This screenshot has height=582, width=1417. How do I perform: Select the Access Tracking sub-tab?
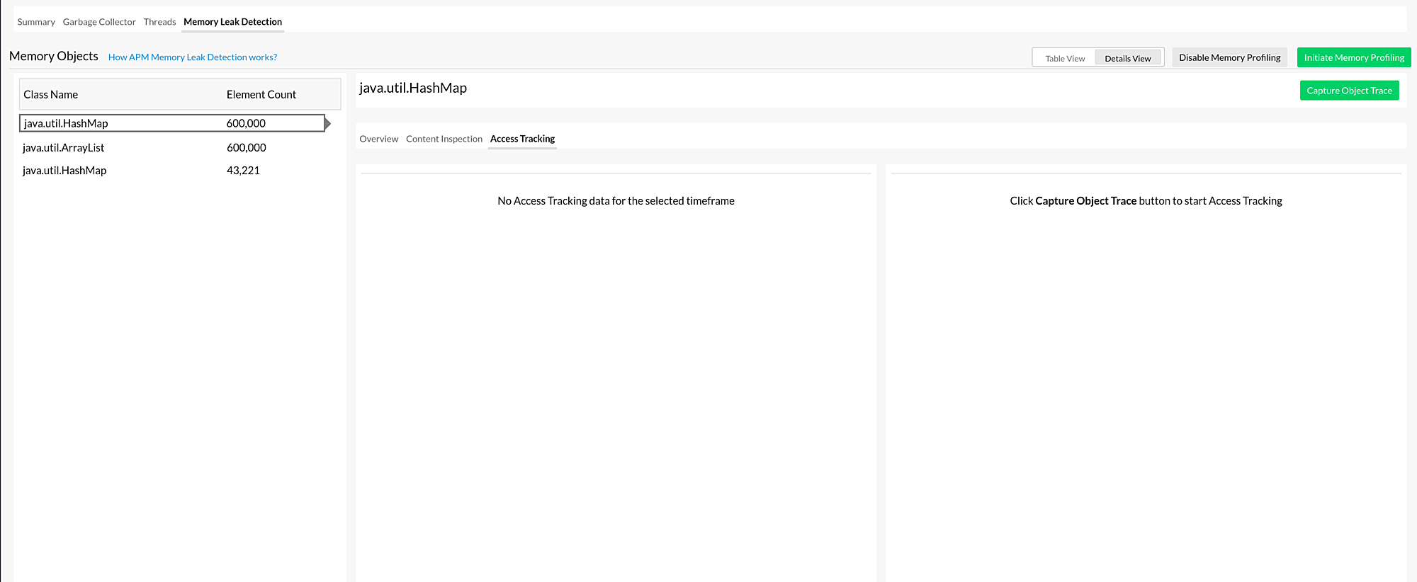[x=522, y=139]
